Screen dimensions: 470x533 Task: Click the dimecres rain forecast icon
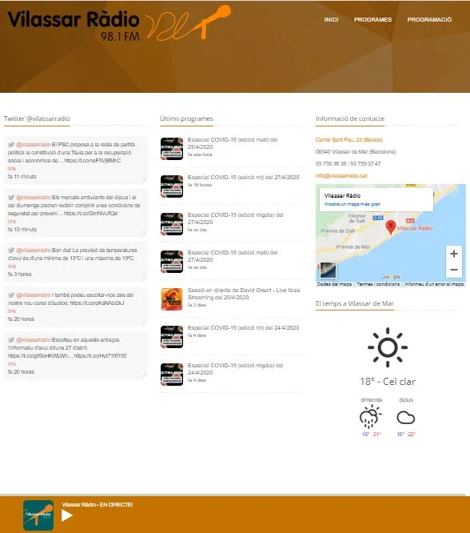[370, 417]
